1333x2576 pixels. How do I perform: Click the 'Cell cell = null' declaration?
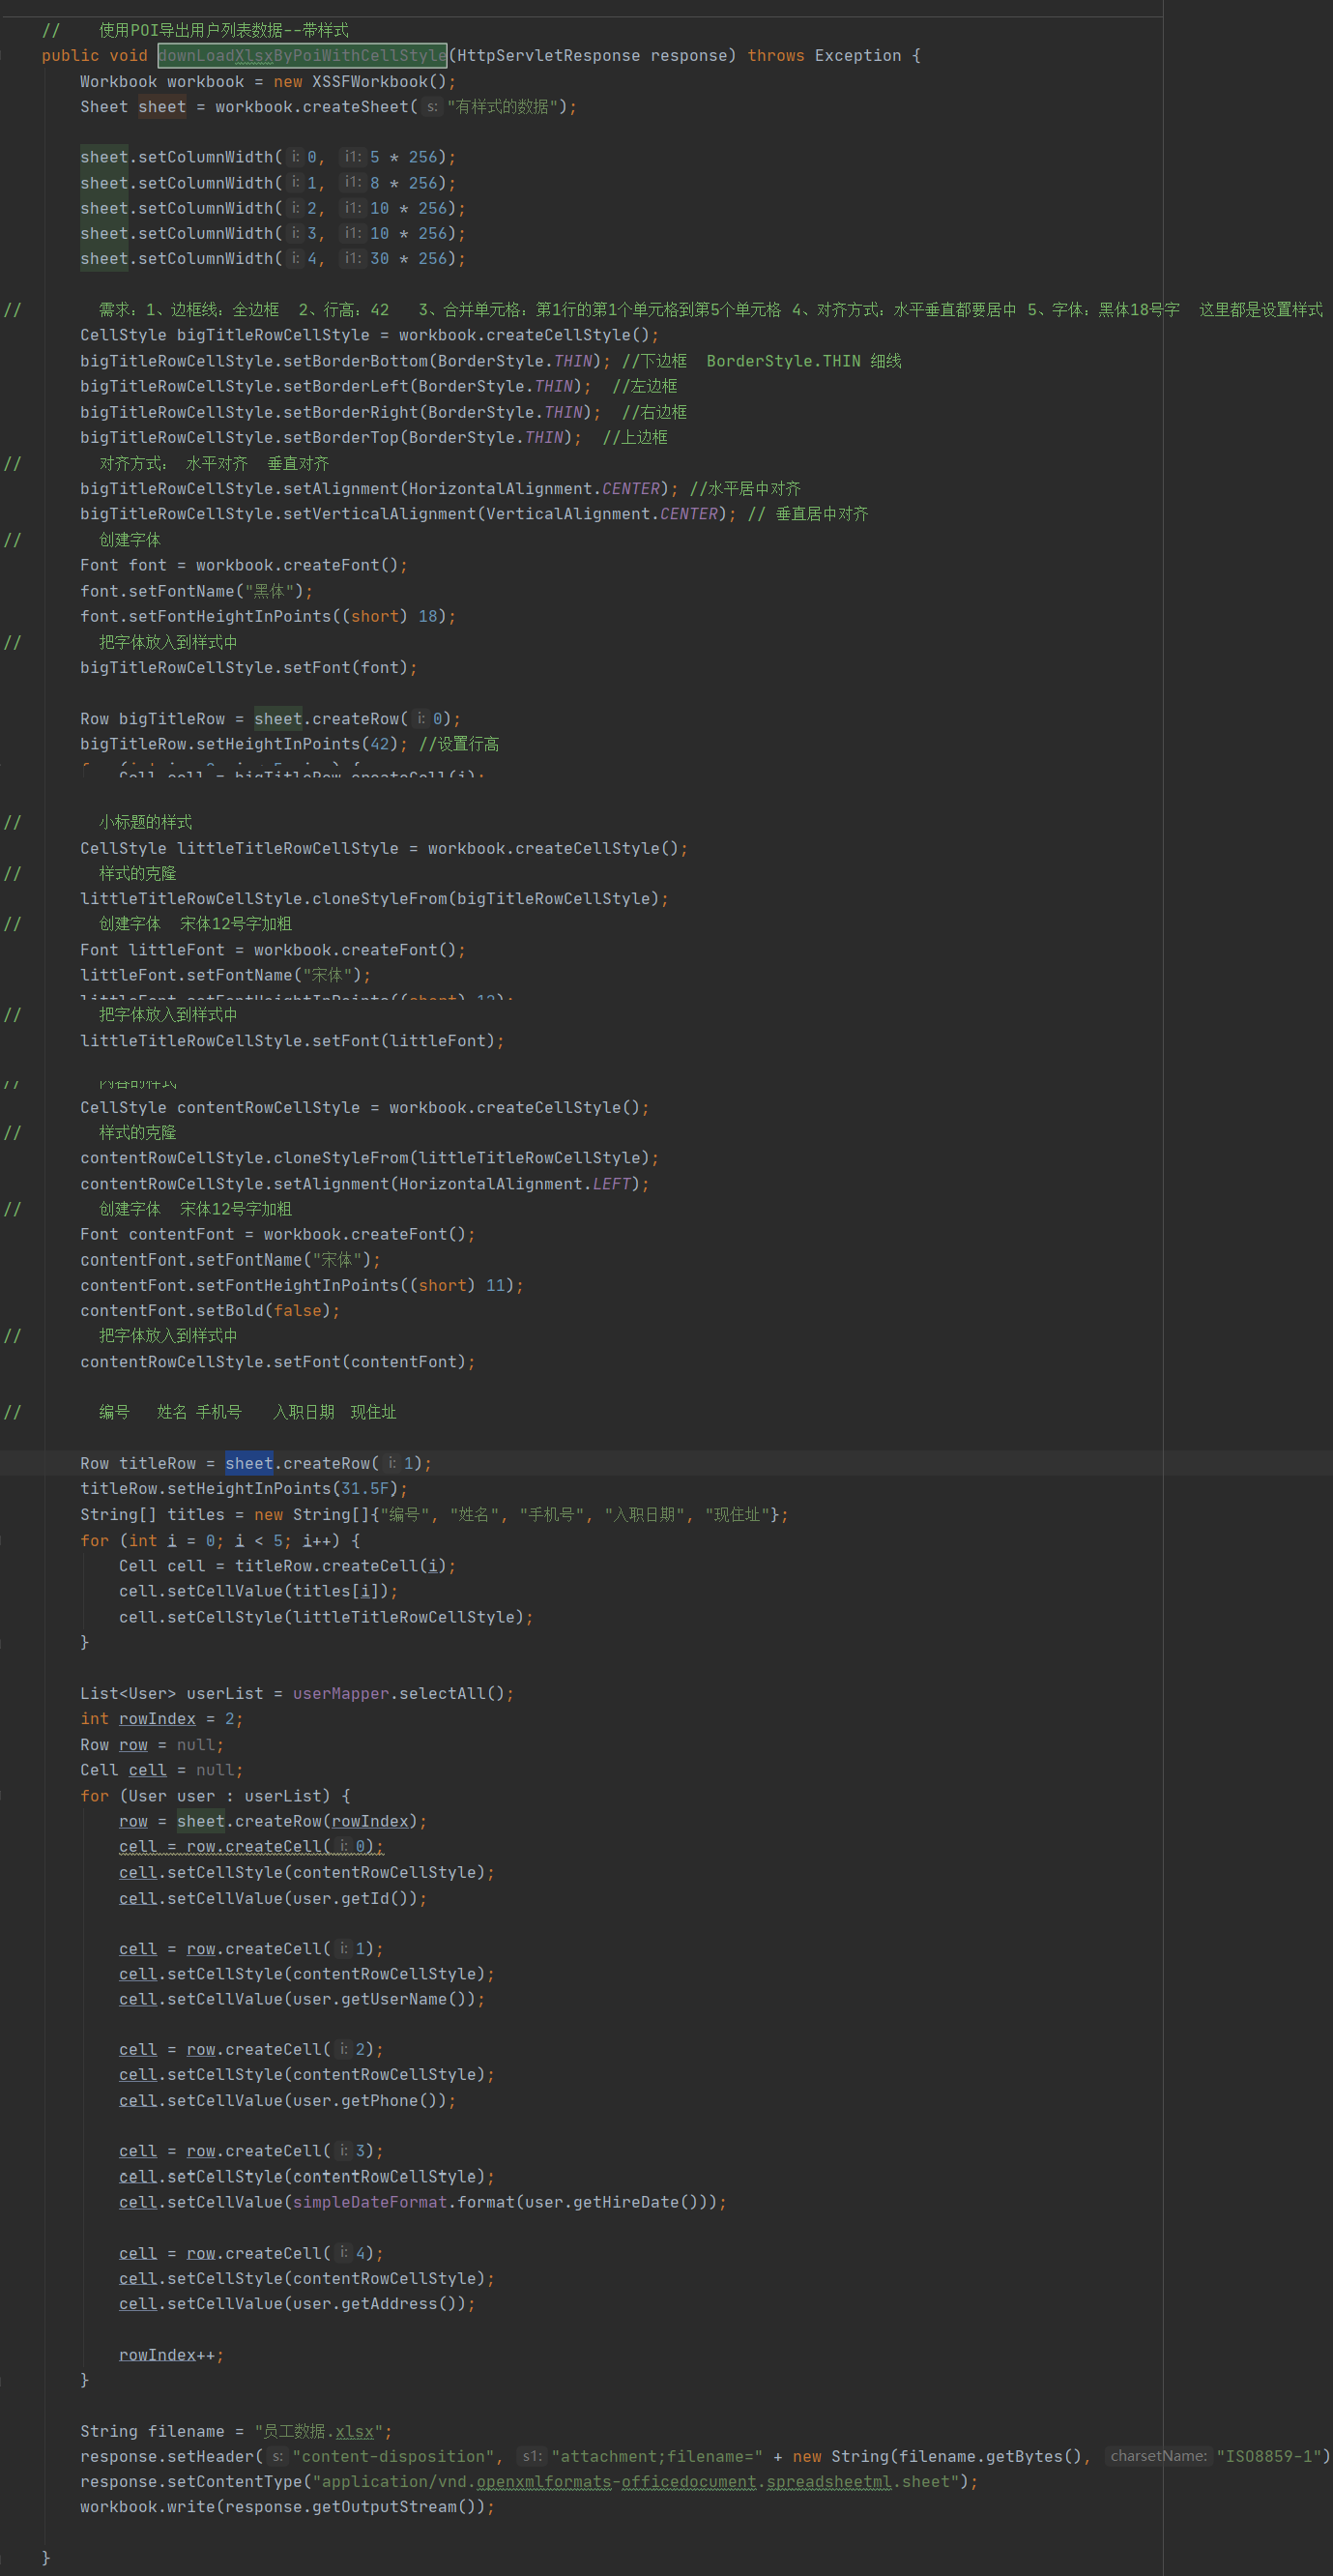click(x=162, y=1770)
